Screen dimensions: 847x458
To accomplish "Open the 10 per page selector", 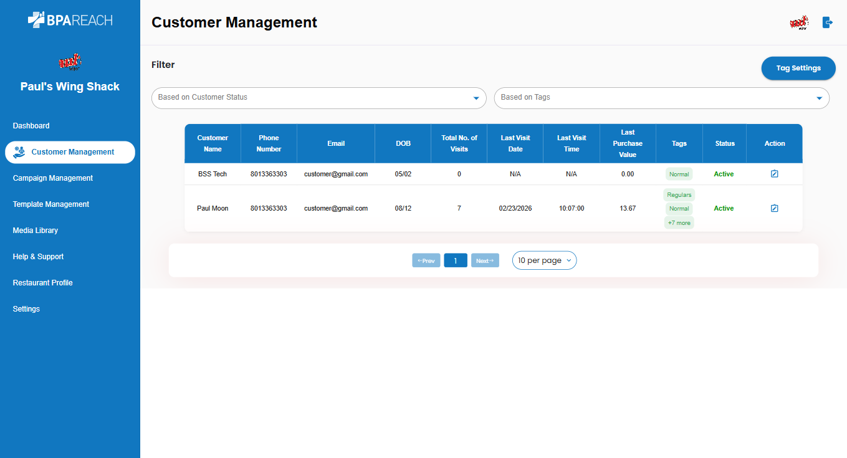I will coord(544,260).
